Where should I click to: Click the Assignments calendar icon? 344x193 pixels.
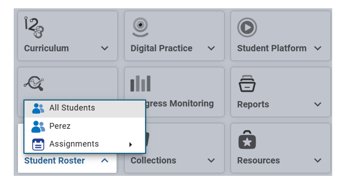click(x=38, y=144)
